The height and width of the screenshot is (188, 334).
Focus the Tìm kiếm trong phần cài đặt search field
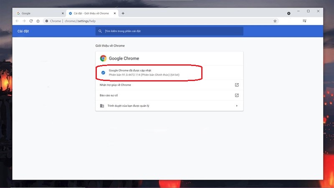(170, 31)
